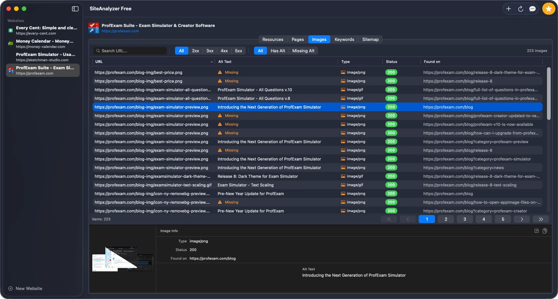
Task: Filter by 3xx status codes
Action: [210, 51]
